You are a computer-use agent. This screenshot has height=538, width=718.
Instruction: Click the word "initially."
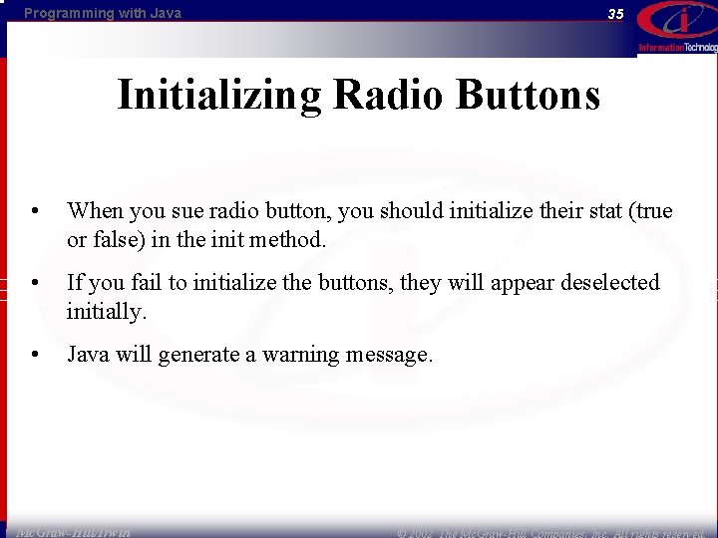[x=107, y=312]
